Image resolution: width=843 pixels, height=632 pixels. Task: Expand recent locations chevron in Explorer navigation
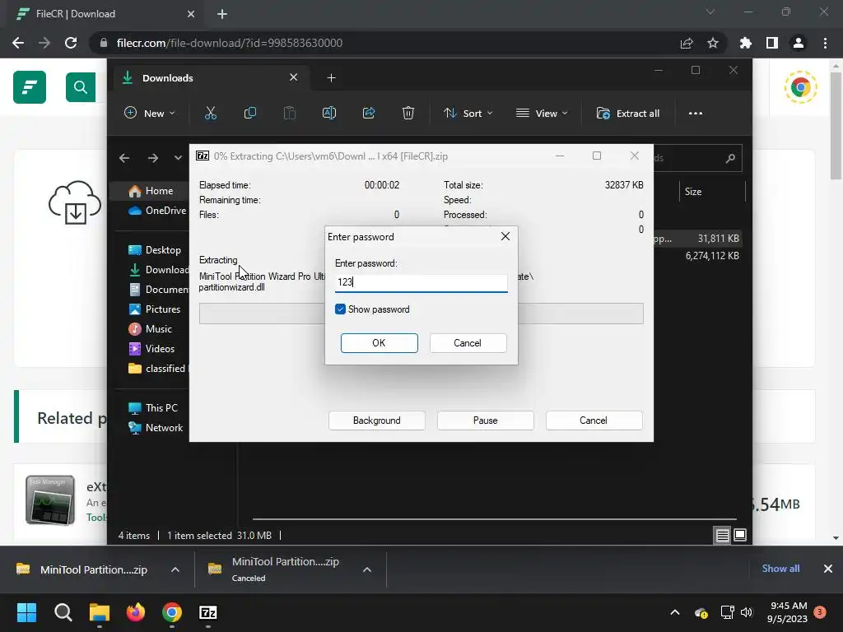click(x=178, y=158)
